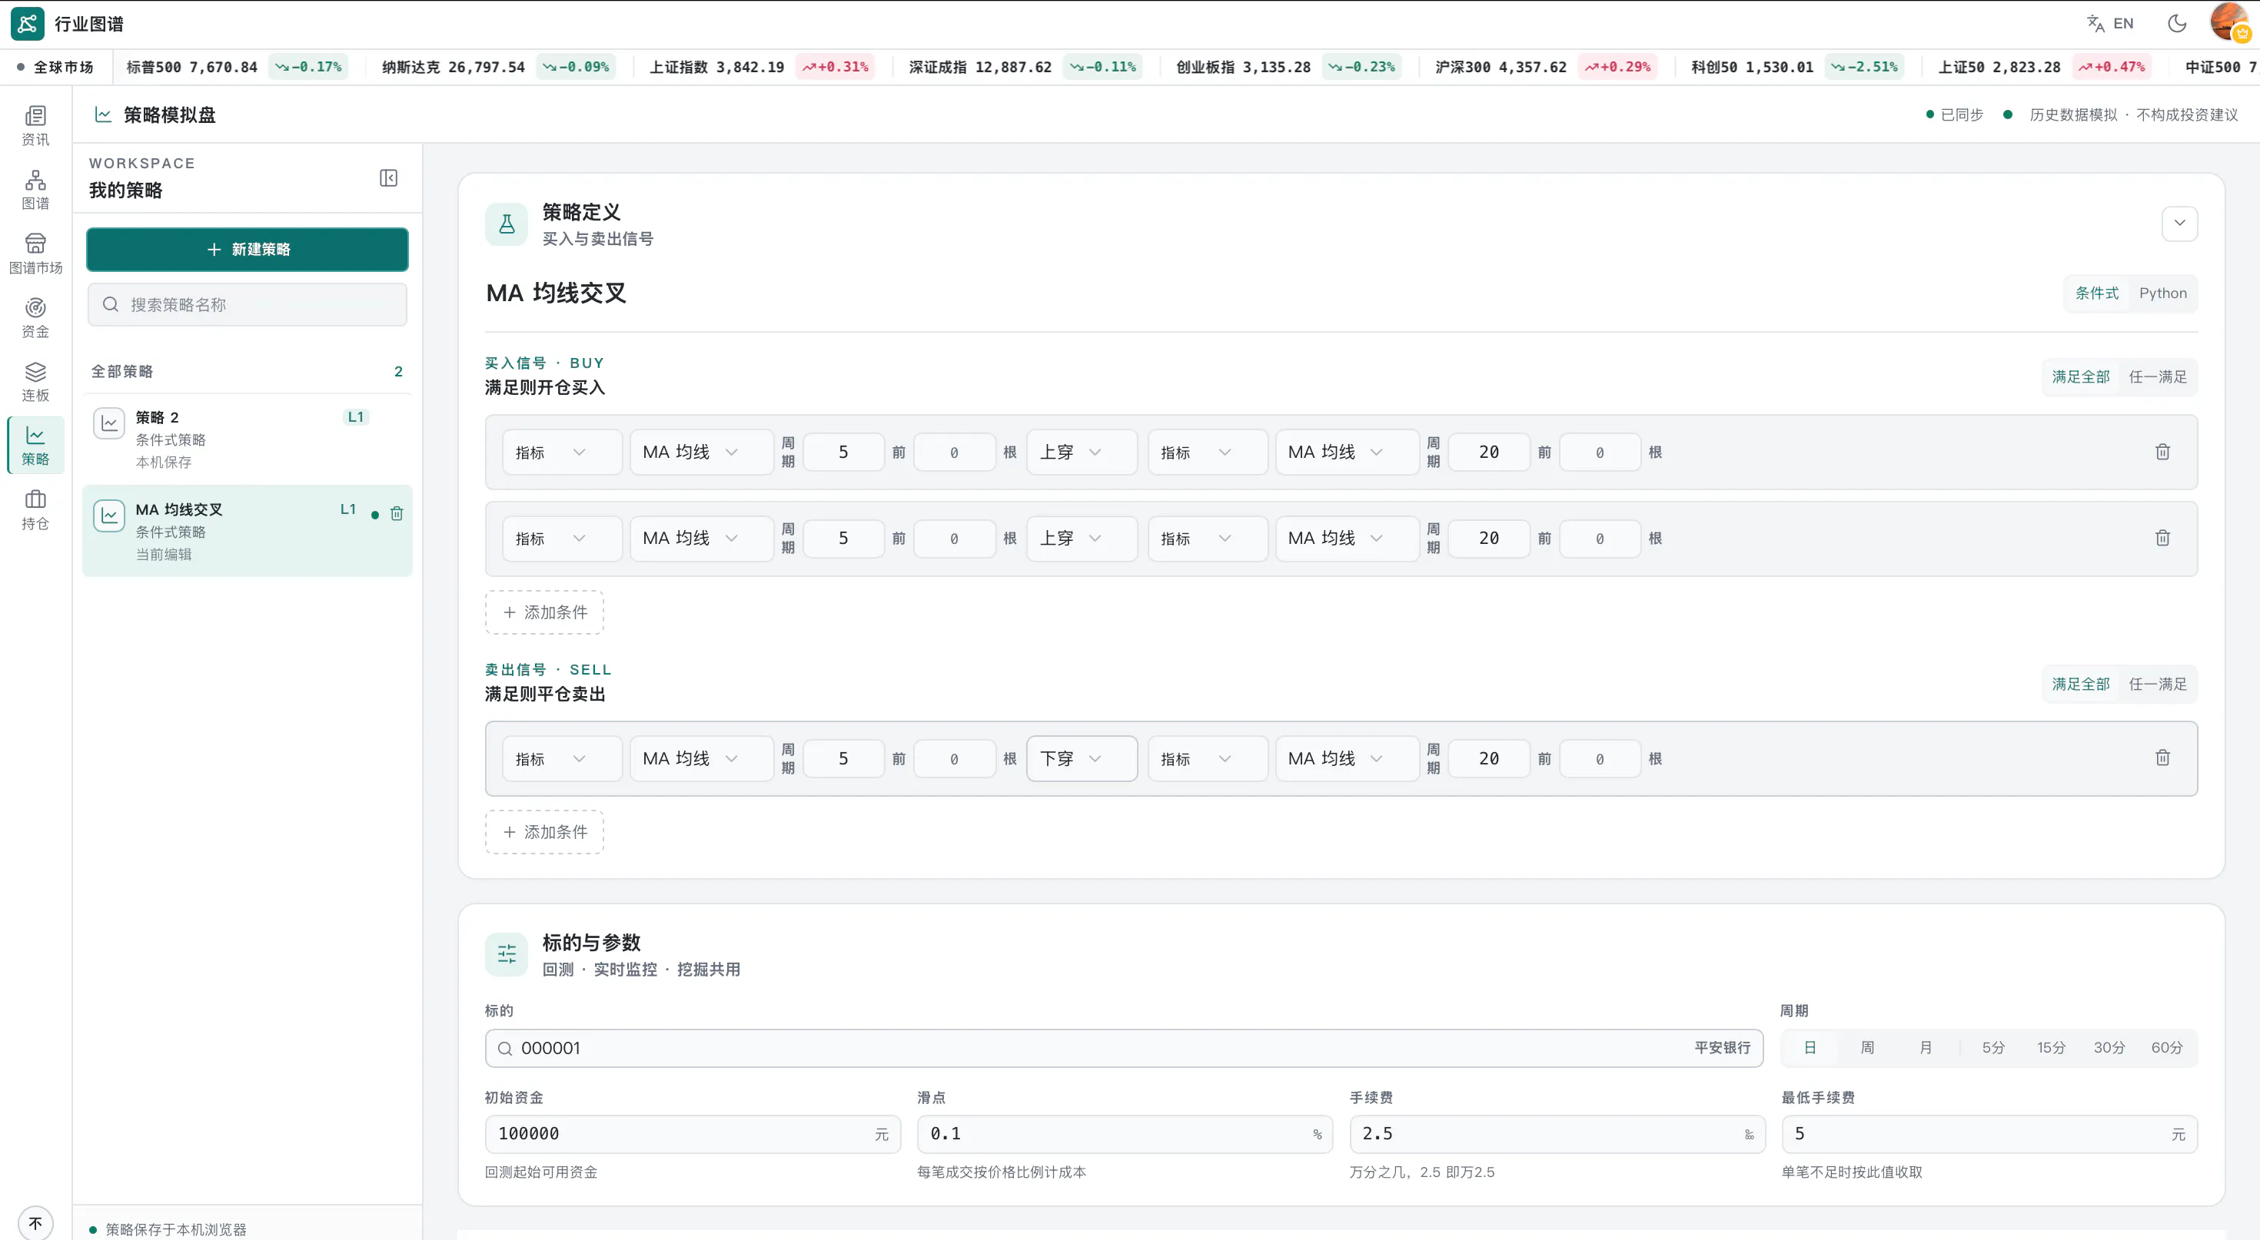Switch to 条件式 editing mode
The height and width of the screenshot is (1240, 2260).
2097,293
